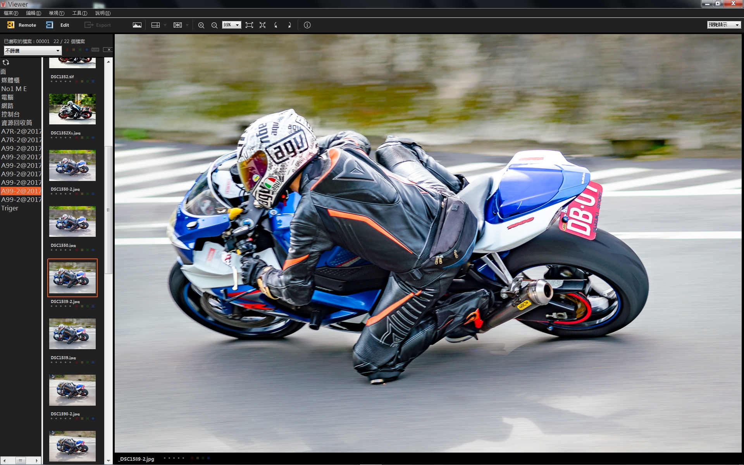Screen dimensions: 744x465
Task: Select No1 M E in the tree
Action: (14, 89)
